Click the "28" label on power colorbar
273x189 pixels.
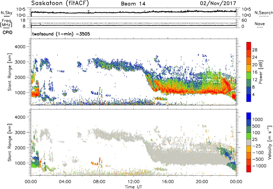click(x=255, y=50)
